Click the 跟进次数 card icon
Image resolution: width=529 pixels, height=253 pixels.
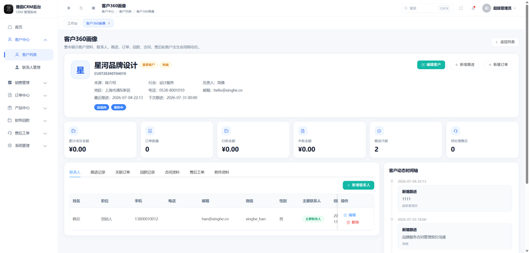pyautogui.click(x=379, y=130)
